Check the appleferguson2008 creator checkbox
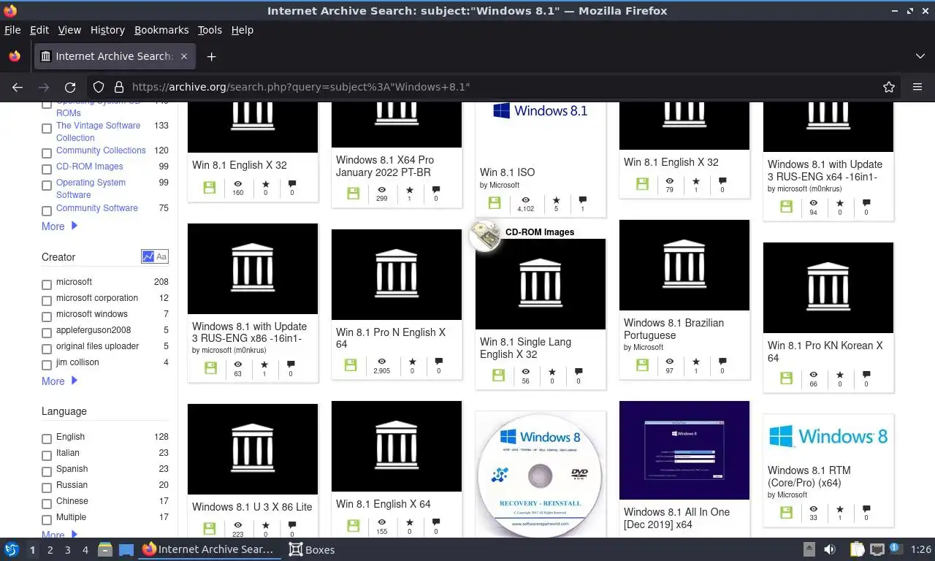Screen dimensions: 935x561 pos(47,333)
